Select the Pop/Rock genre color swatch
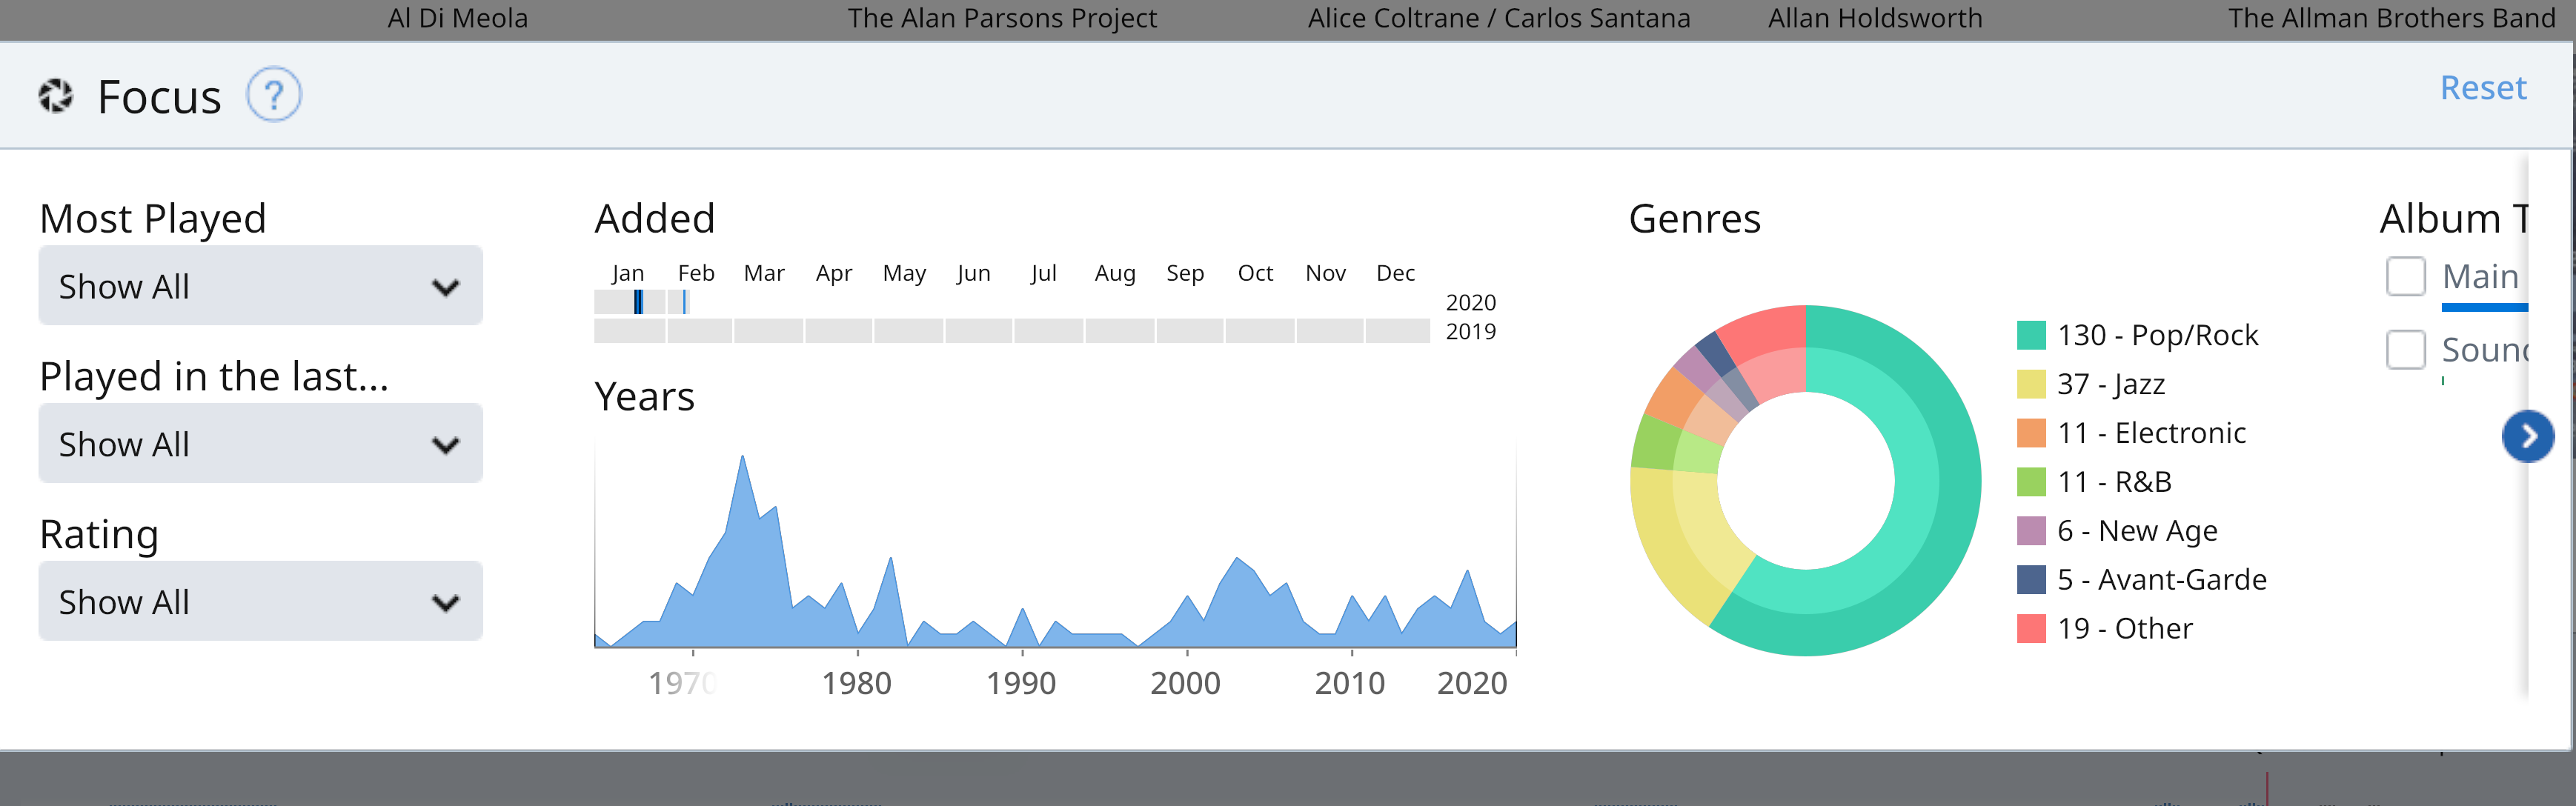2576x806 pixels. pyautogui.click(x=2030, y=335)
